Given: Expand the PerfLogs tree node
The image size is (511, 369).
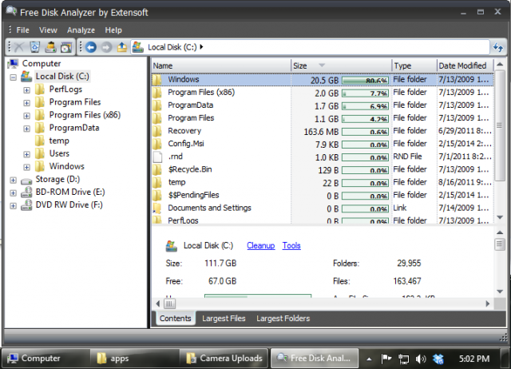Looking at the screenshot, I should pos(26,90).
